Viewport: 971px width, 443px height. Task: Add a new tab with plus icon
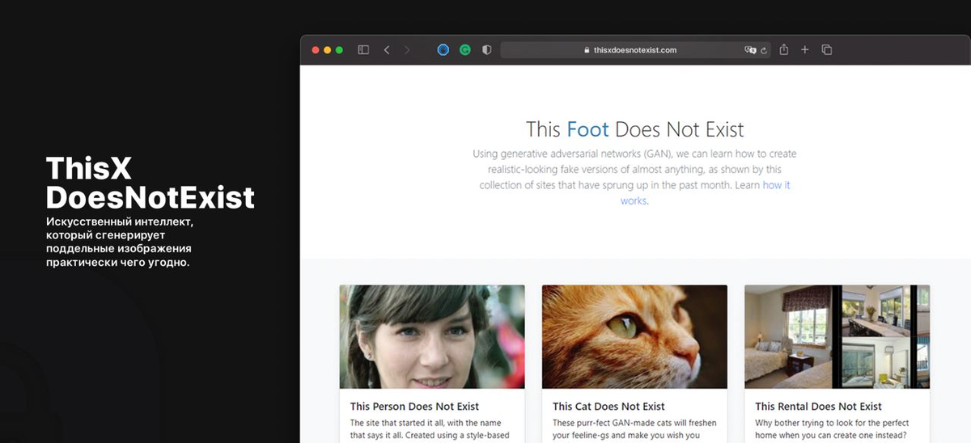click(x=805, y=50)
